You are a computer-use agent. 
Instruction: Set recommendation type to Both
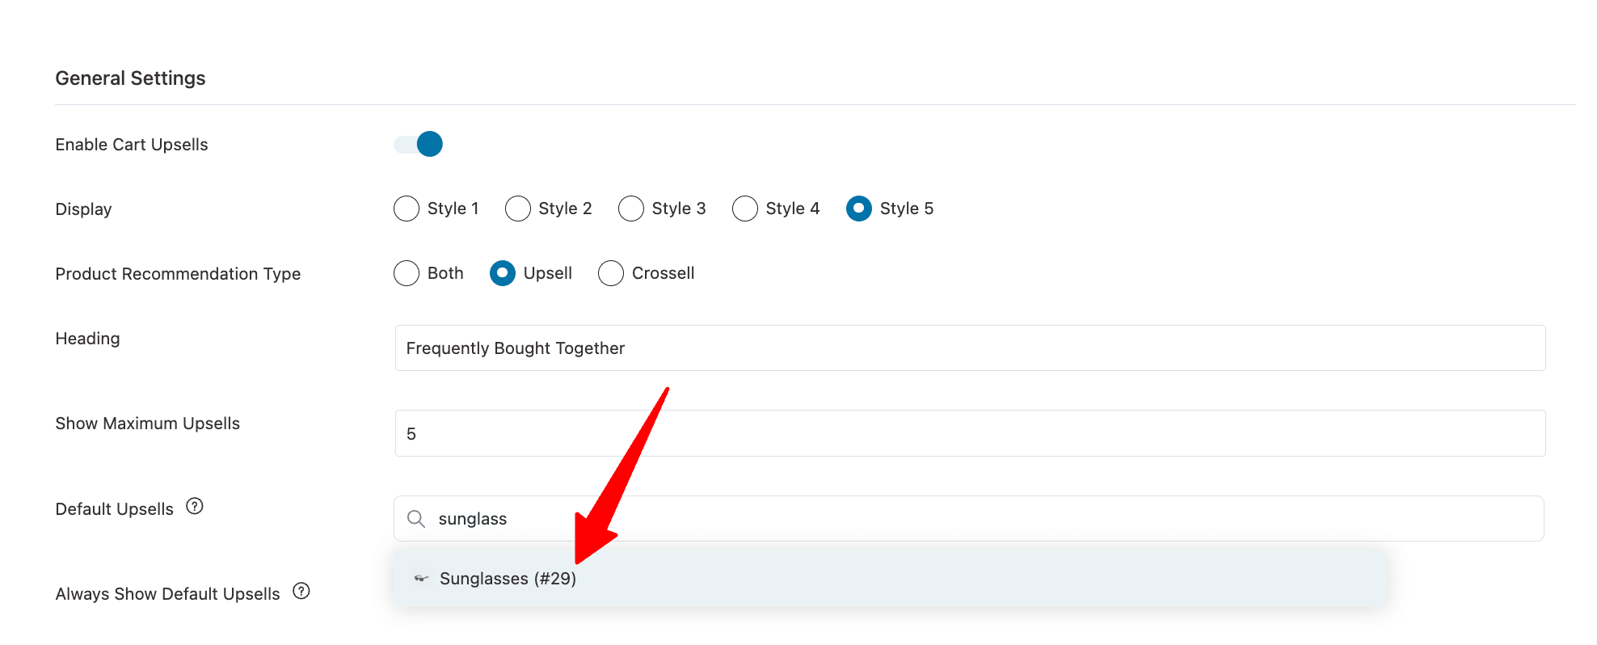(x=407, y=273)
